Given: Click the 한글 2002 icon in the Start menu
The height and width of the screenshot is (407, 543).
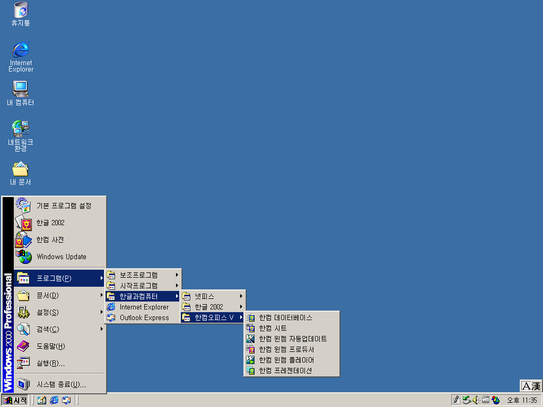Looking at the screenshot, I should point(23,223).
